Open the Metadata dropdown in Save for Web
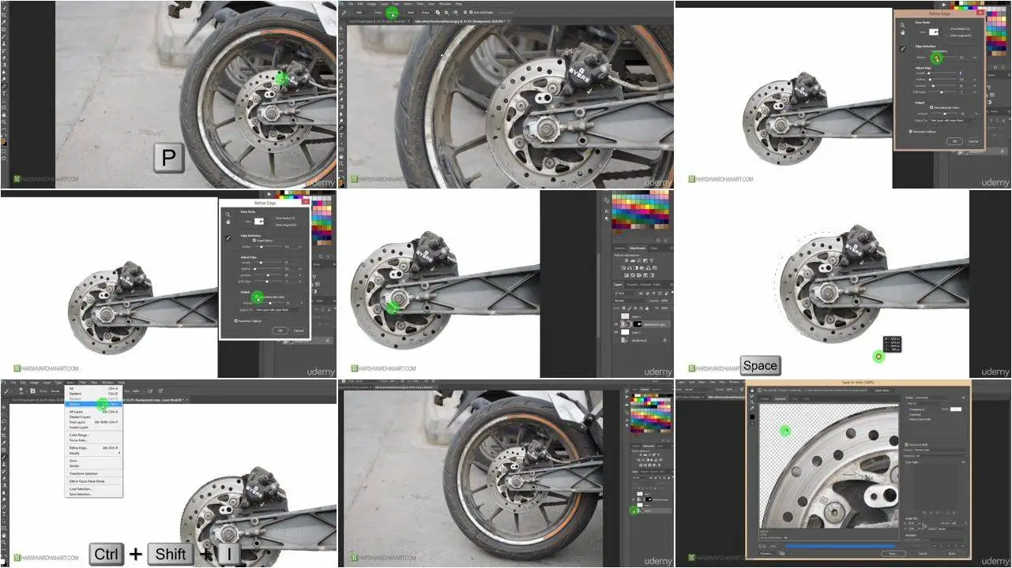 [x=940, y=456]
